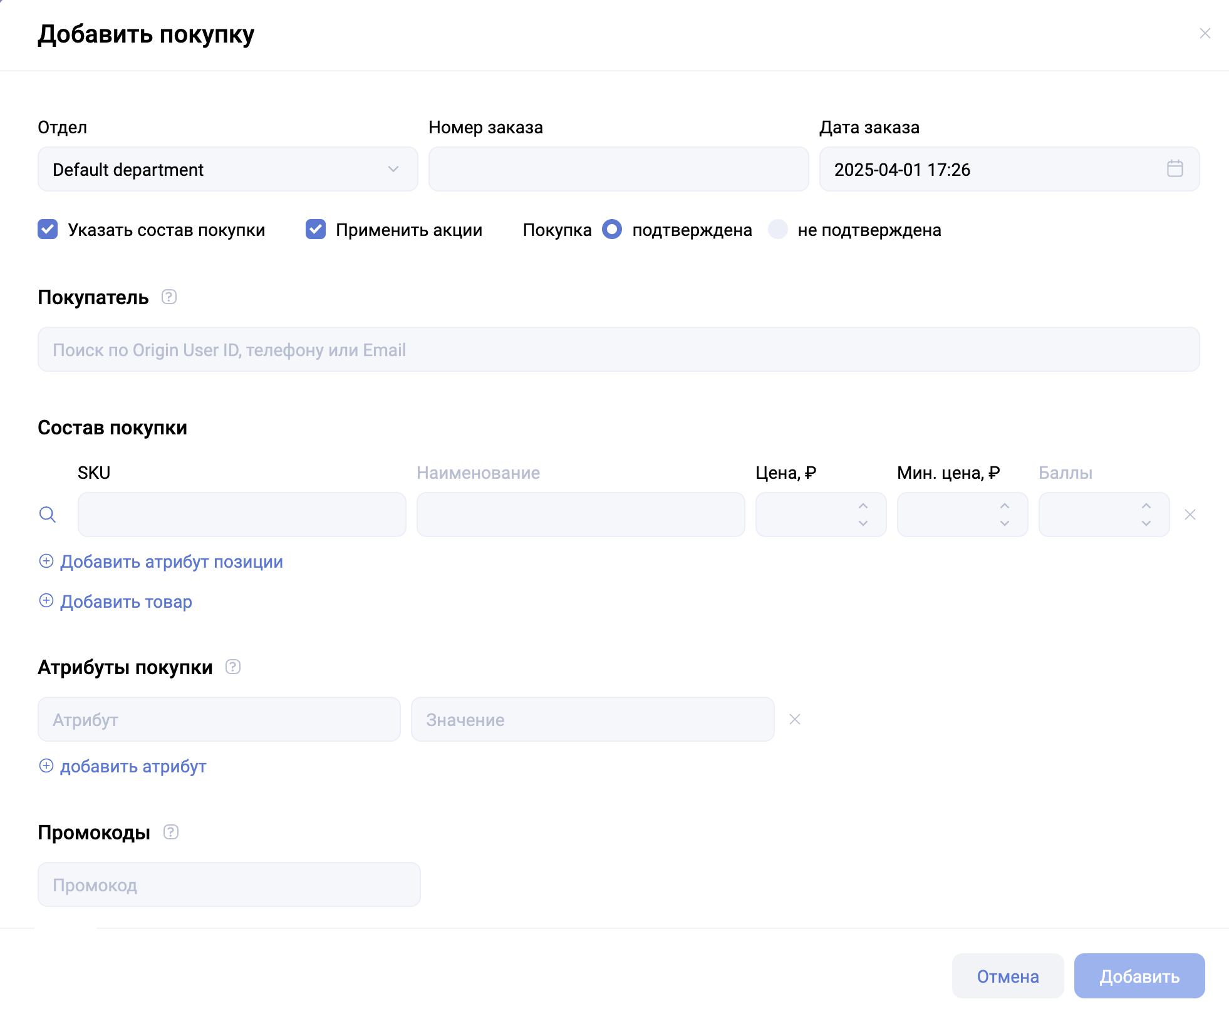Focus the buyer search input field

618,349
